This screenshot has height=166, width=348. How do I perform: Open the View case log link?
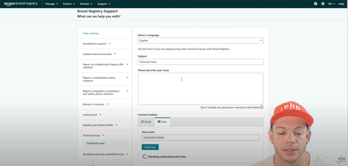point(91,33)
